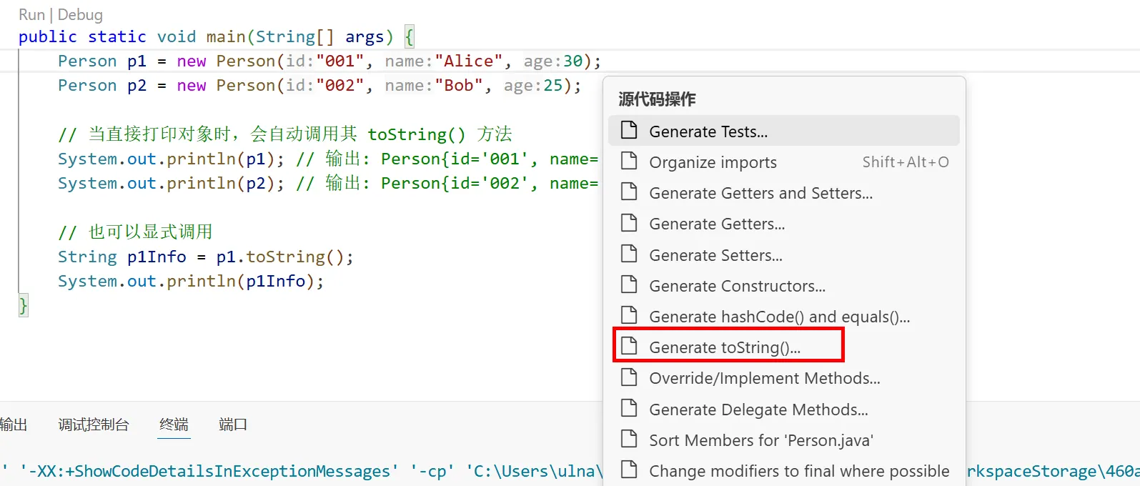Switch to the 端口 panel tab
Viewport: 1140px width, 486px height.
232,425
